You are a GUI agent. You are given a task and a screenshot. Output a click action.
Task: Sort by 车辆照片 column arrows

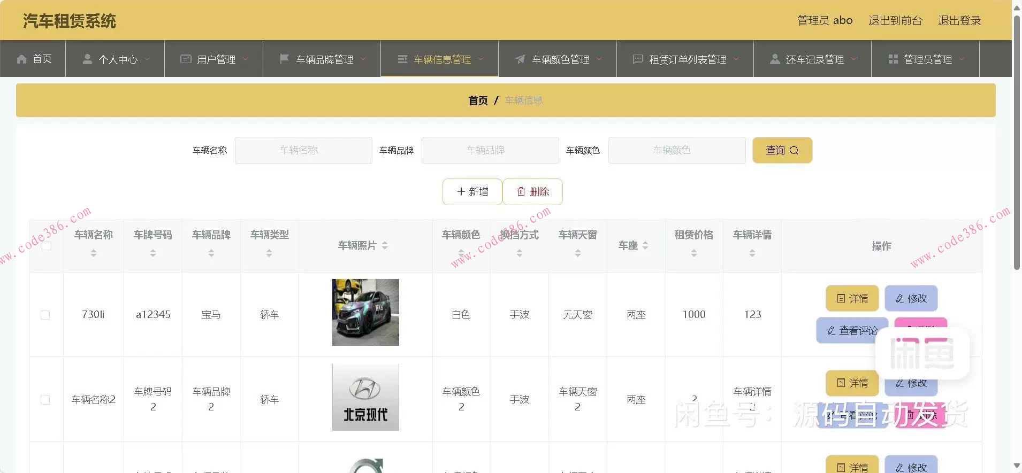coord(385,245)
